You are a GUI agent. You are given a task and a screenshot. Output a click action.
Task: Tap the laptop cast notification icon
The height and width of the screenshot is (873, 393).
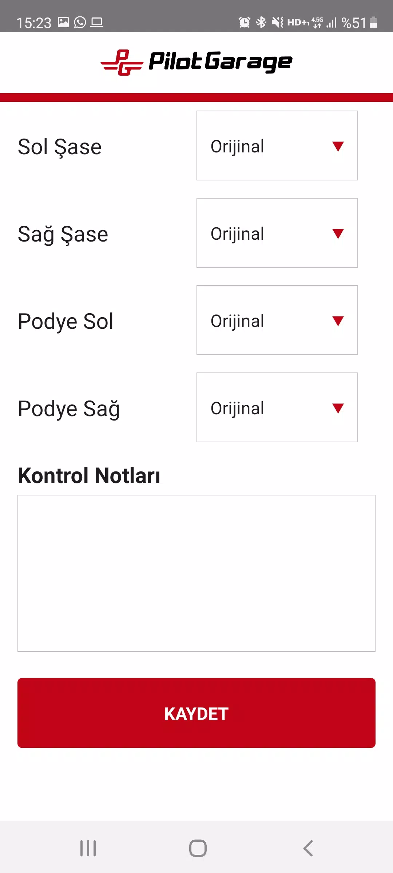97,23
